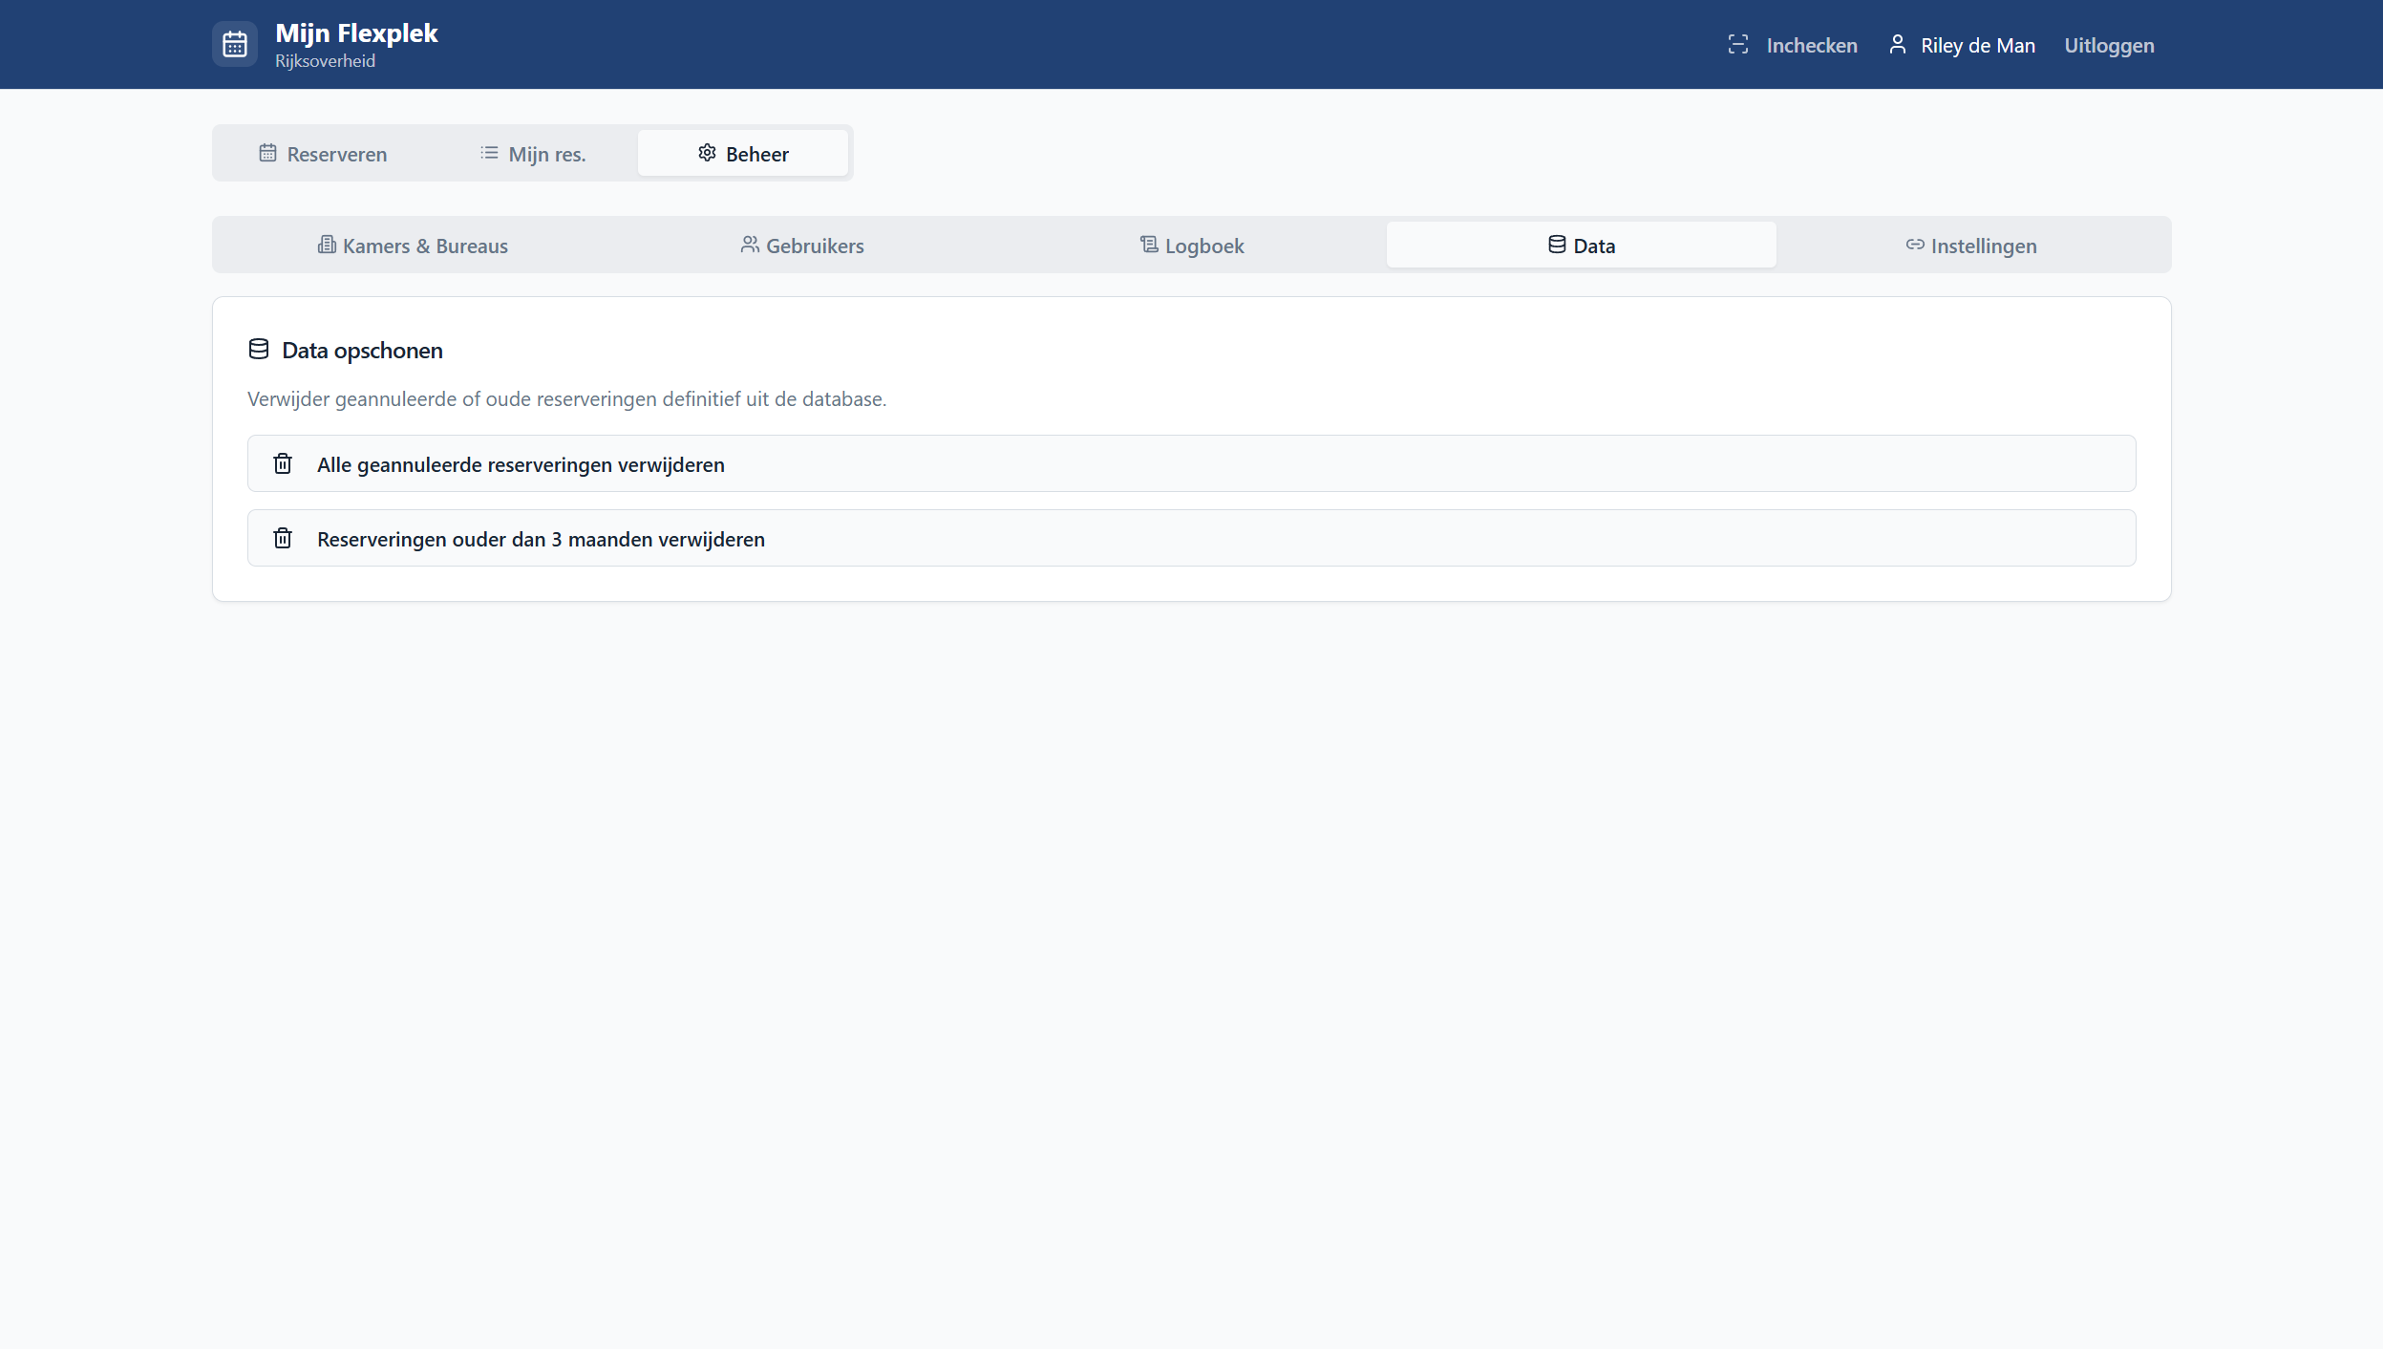Click the database icon next to Data opschonen
Image resolution: width=2383 pixels, height=1349 pixels.
tap(259, 350)
